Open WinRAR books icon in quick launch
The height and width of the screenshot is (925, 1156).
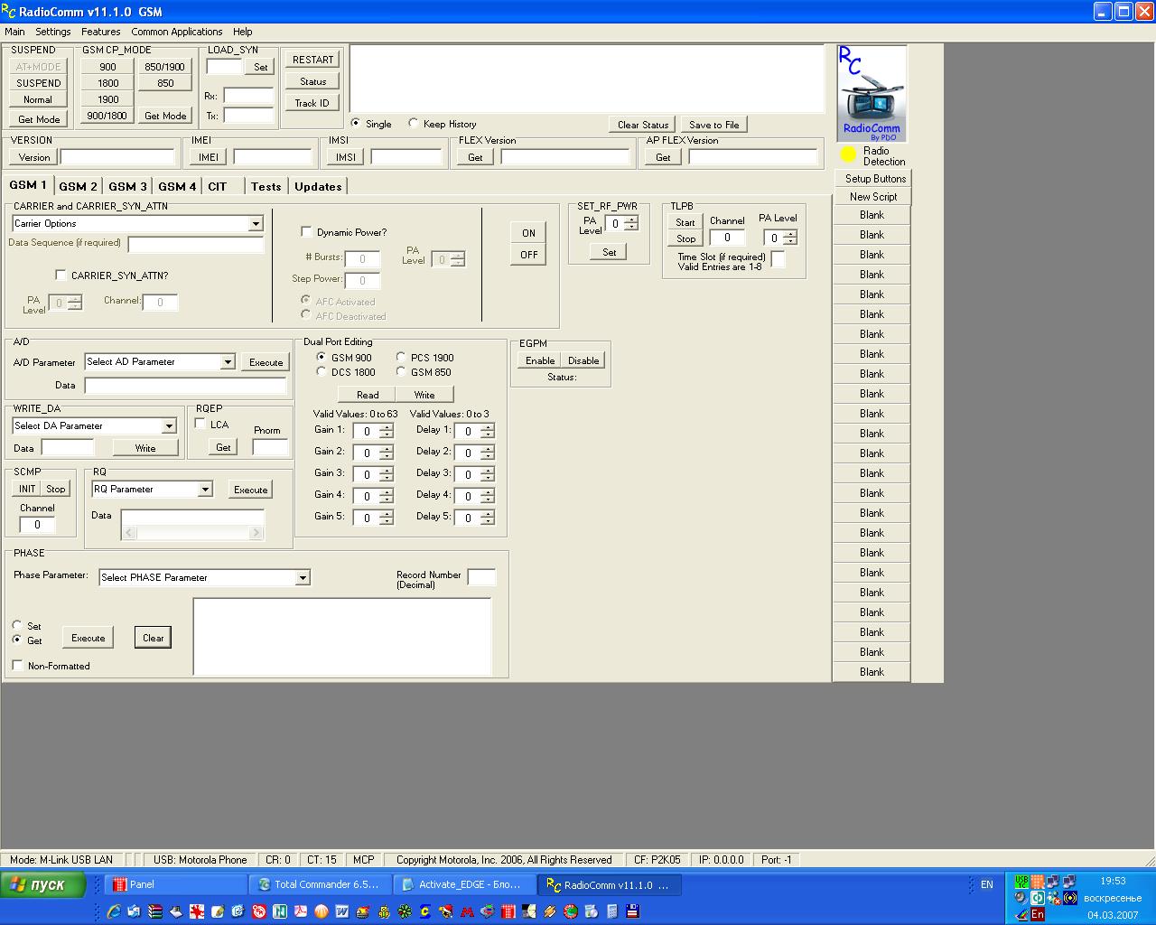(x=154, y=911)
